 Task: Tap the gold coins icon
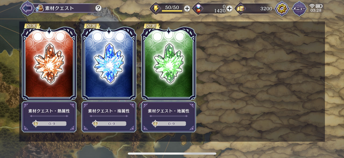pos(240,9)
